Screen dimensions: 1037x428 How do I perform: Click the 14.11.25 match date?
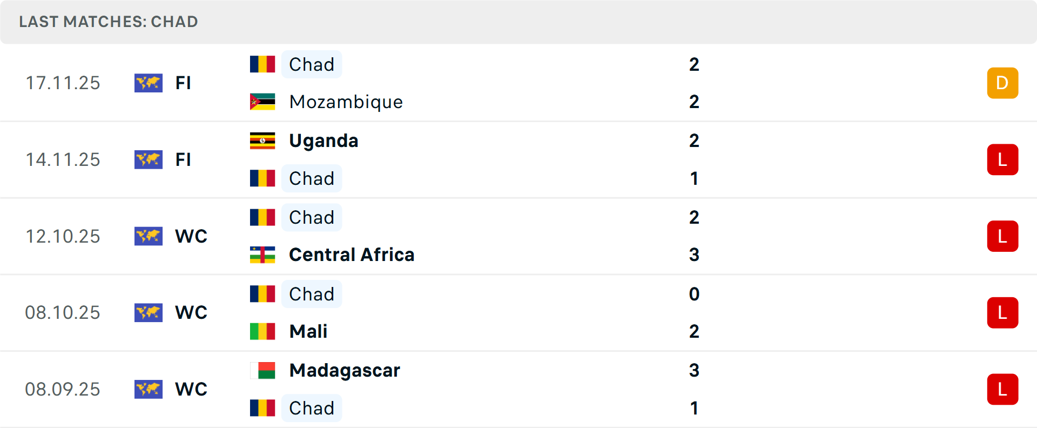(63, 159)
